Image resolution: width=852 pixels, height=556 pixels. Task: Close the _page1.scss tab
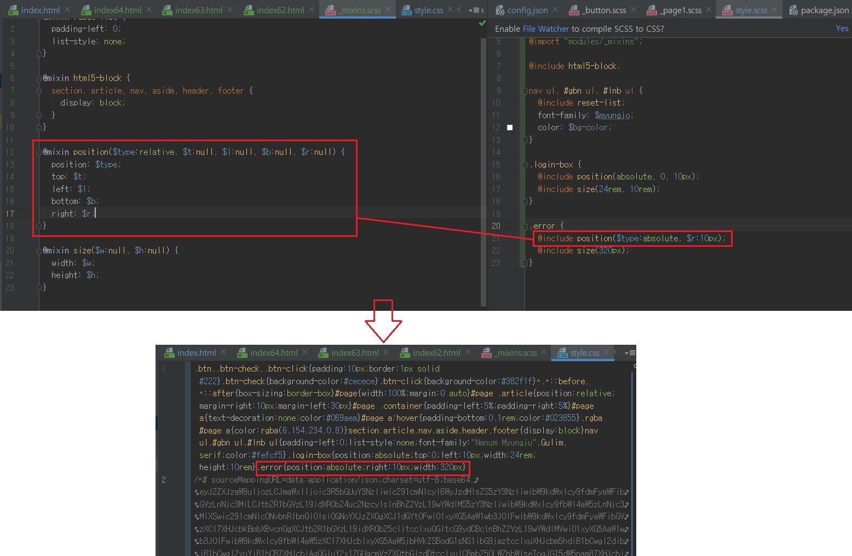[709, 10]
